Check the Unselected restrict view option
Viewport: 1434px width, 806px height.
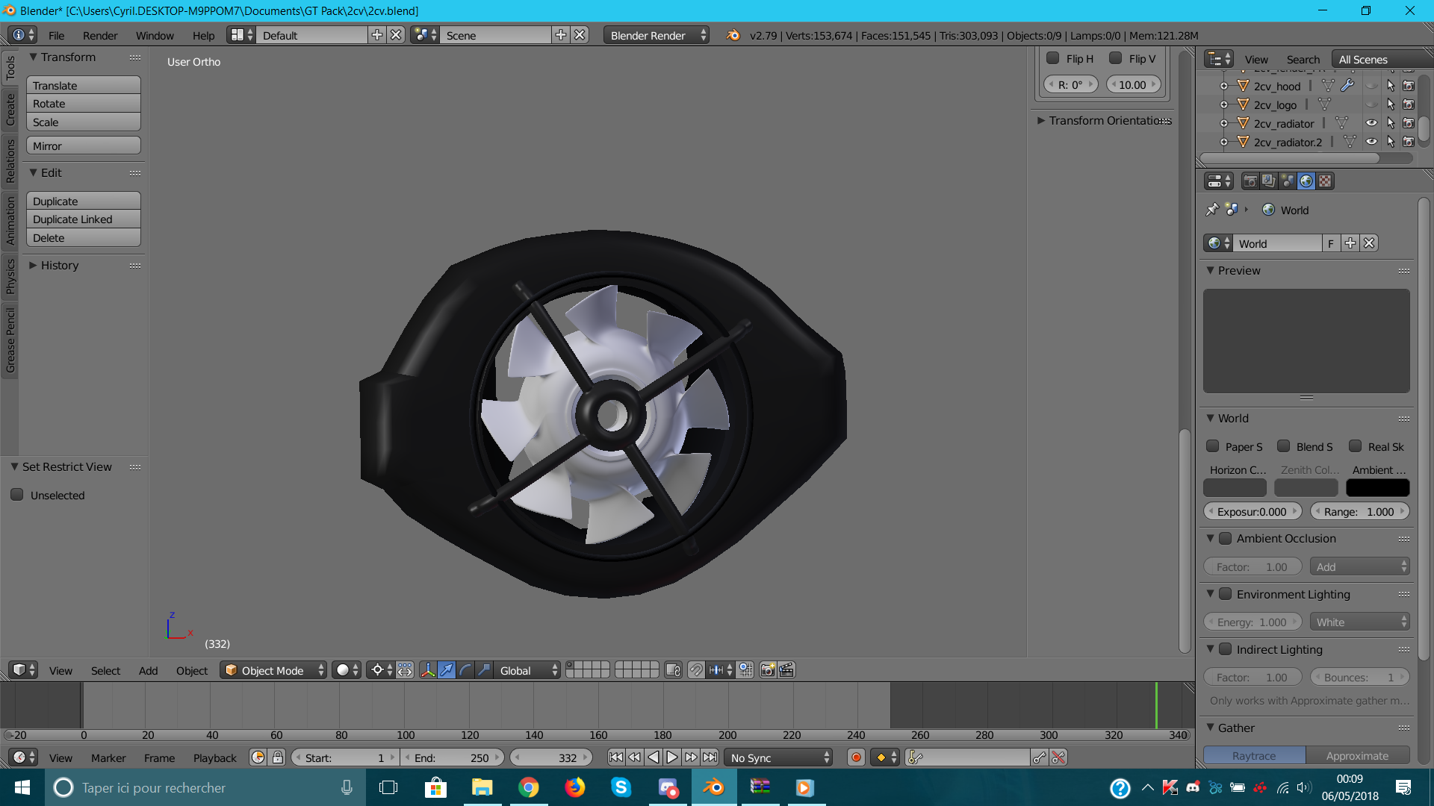click(x=17, y=495)
